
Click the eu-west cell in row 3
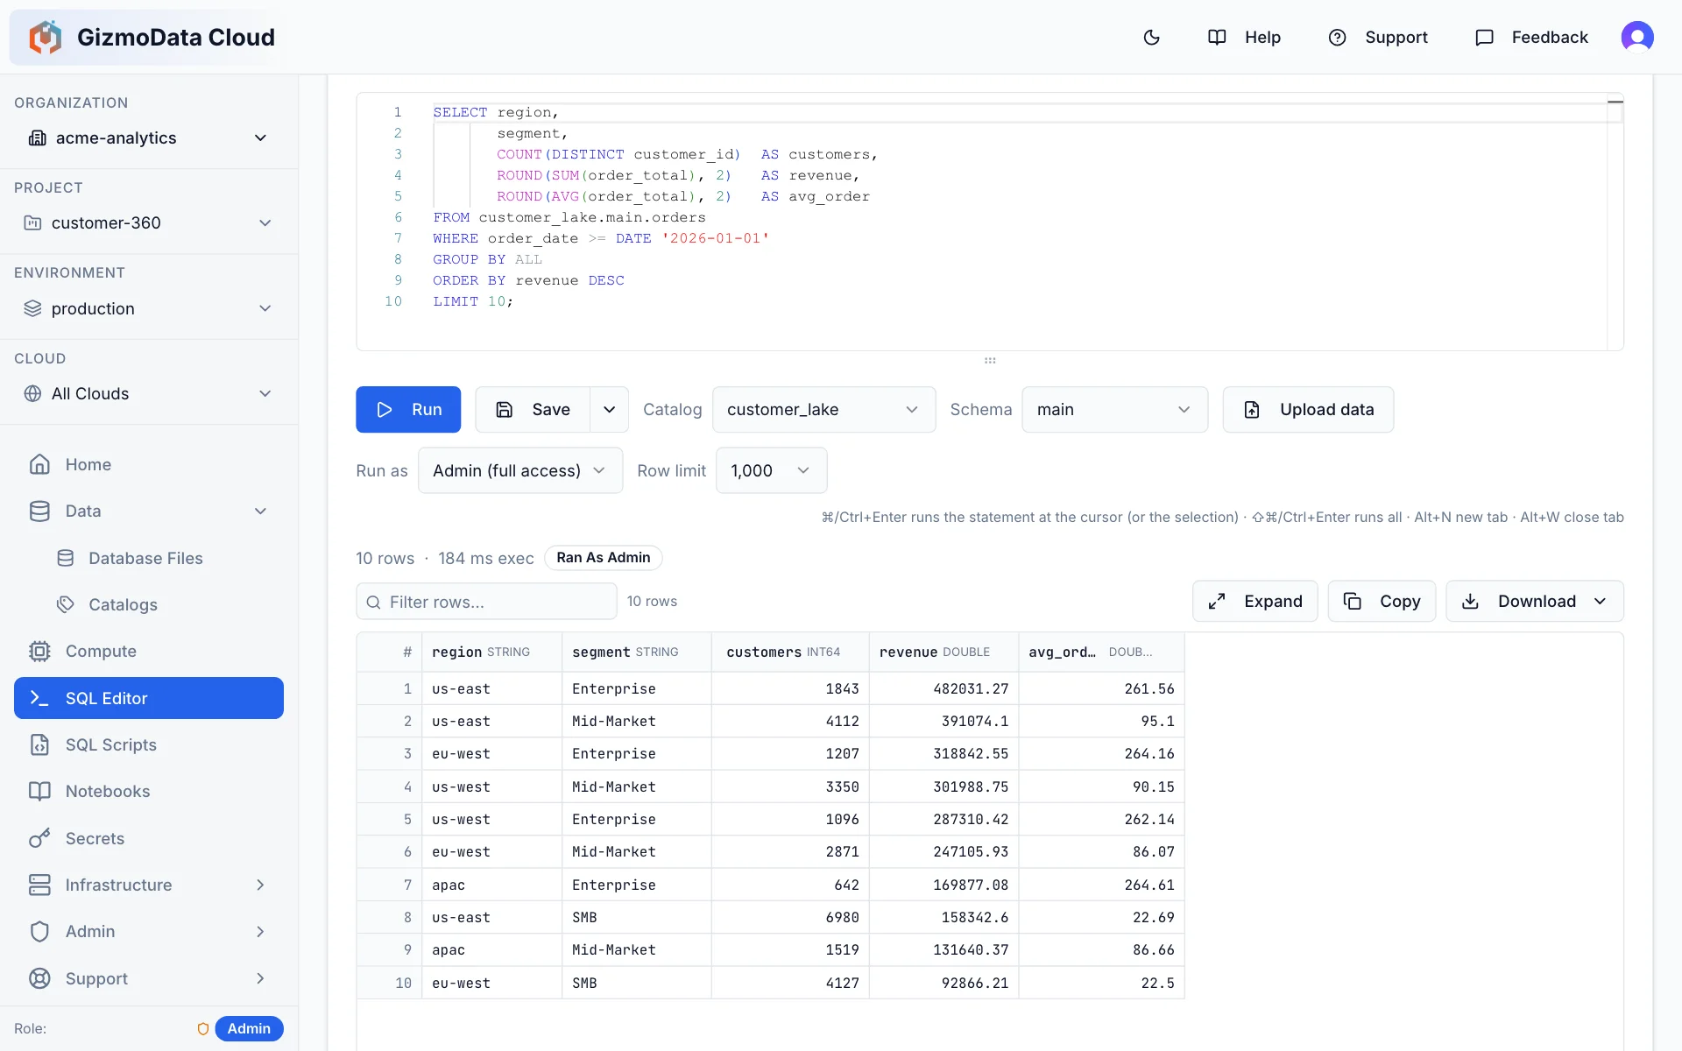point(491,754)
